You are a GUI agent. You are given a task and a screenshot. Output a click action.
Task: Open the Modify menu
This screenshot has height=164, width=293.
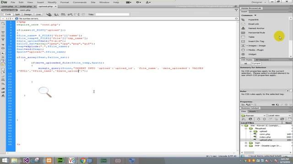52,2
